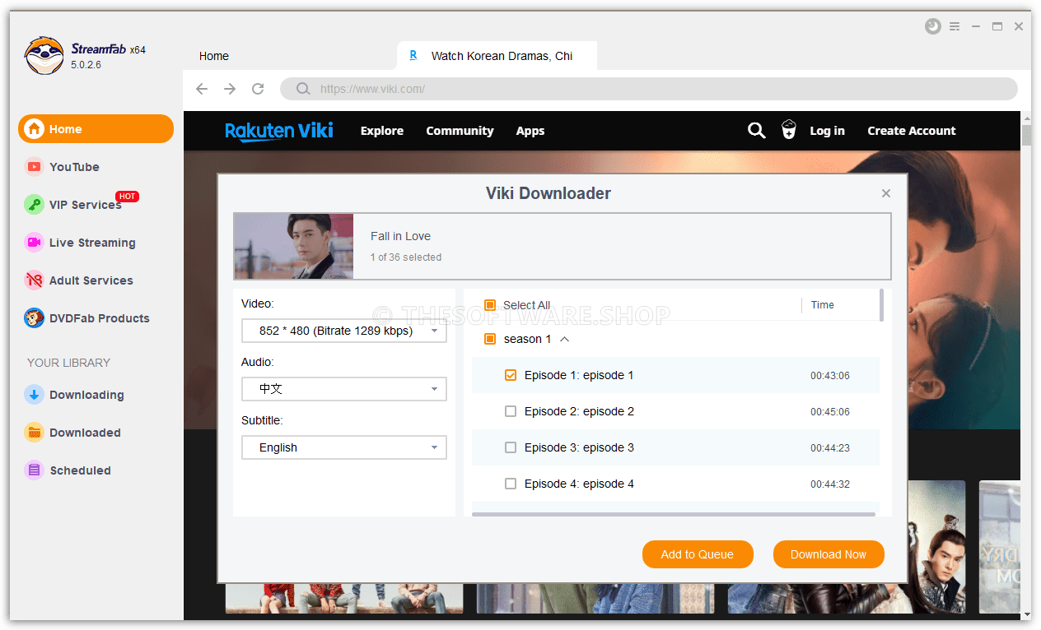Click the round clock icon in title bar

click(x=932, y=26)
